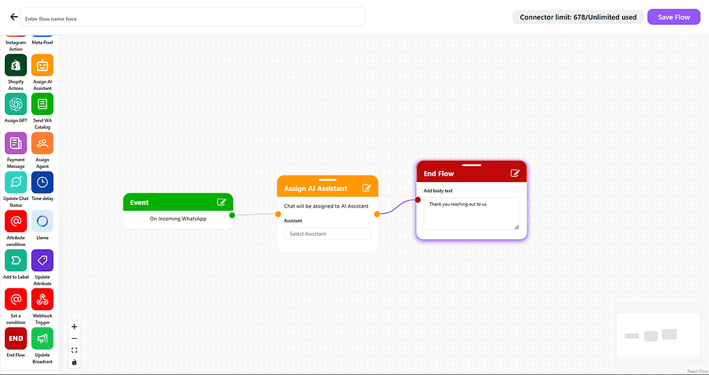Select the Assign AI Assistant sidebar icon

(42, 65)
